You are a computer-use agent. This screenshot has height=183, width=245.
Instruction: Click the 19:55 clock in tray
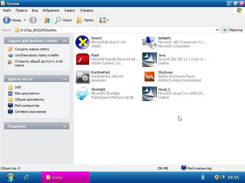click(x=233, y=177)
